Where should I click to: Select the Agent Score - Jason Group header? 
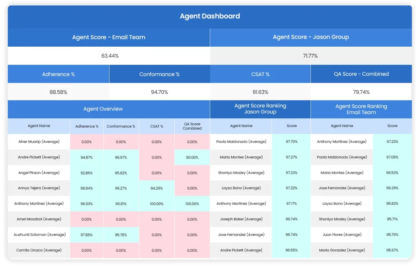tap(310, 37)
